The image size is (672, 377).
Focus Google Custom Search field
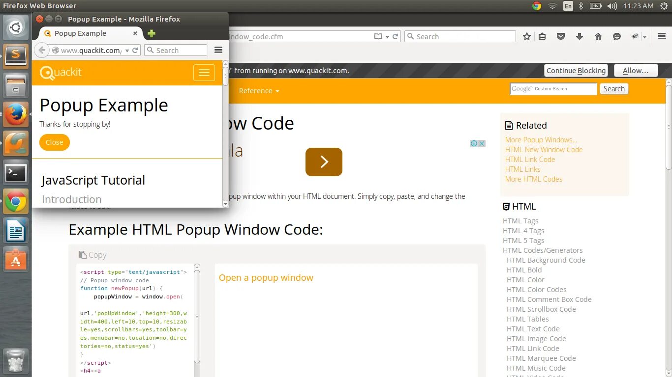(553, 89)
